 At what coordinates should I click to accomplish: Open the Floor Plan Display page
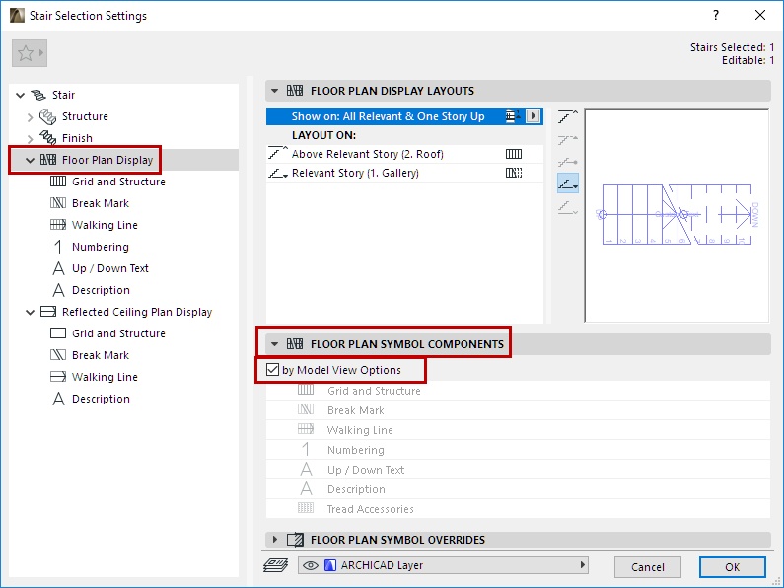click(107, 160)
